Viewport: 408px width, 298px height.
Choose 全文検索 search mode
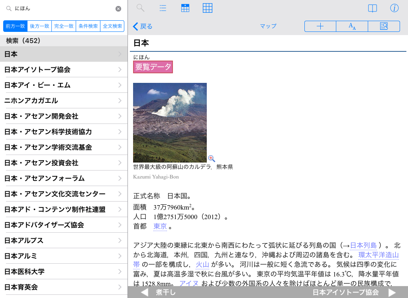tap(112, 26)
